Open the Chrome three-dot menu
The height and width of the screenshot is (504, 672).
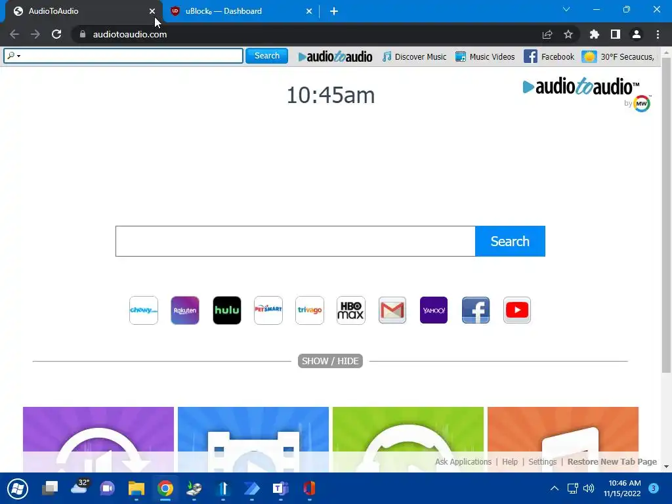(658, 34)
